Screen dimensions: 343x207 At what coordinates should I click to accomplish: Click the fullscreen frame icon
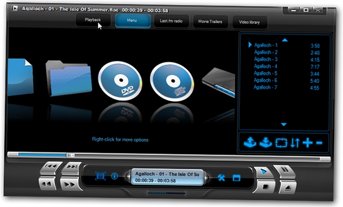pos(101,176)
